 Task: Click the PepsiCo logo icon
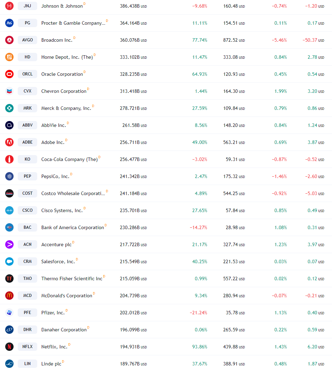9,176
